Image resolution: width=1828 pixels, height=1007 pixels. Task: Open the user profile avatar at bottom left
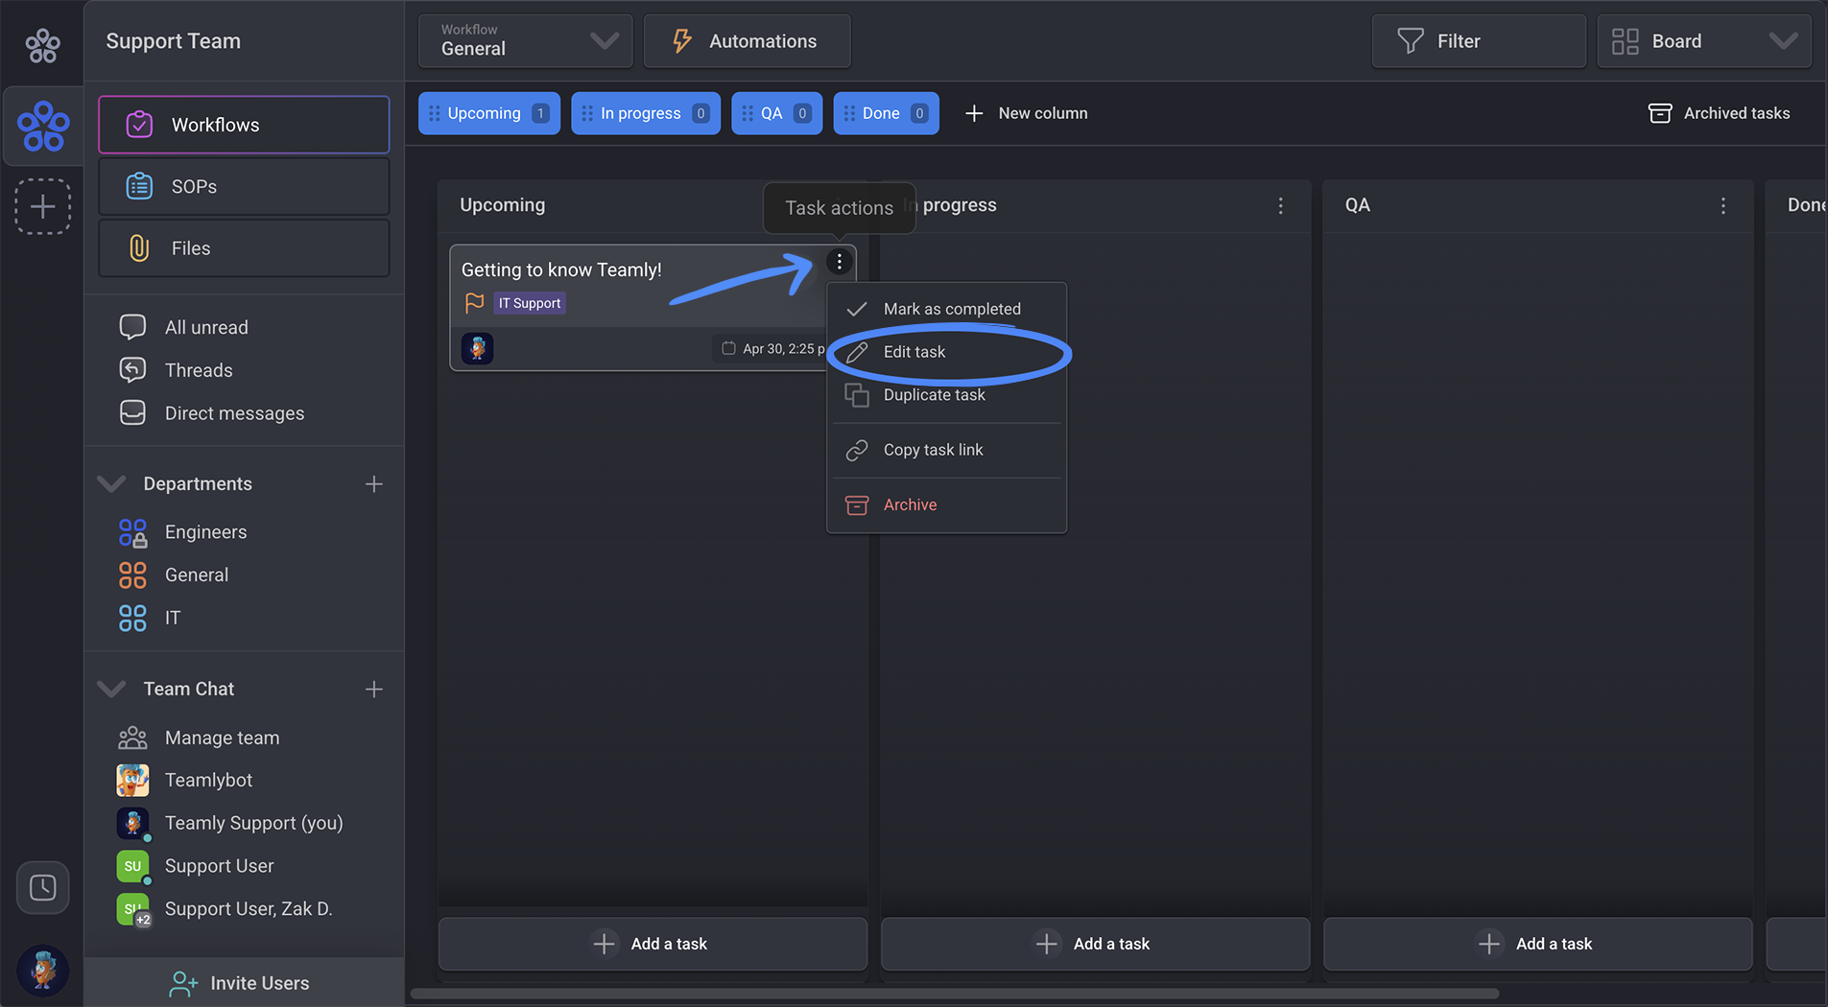point(43,970)
